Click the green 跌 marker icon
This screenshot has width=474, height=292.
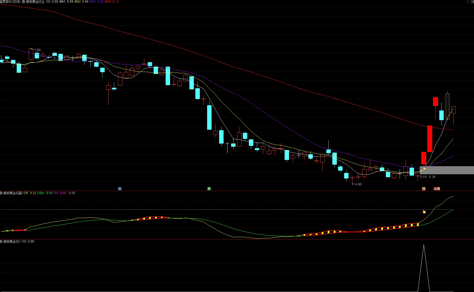point(209,189)
